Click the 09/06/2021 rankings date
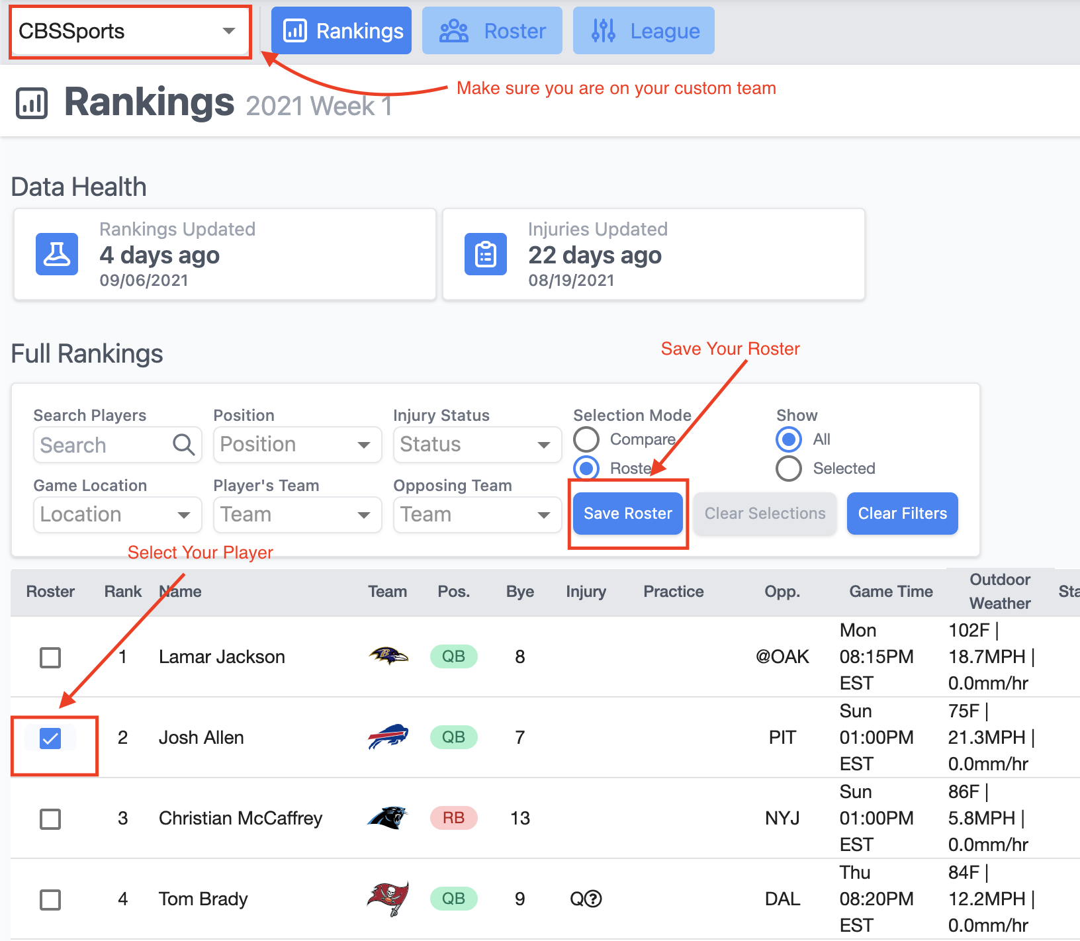This screenshot has width=1080, height=941. (x=144, y=281)
